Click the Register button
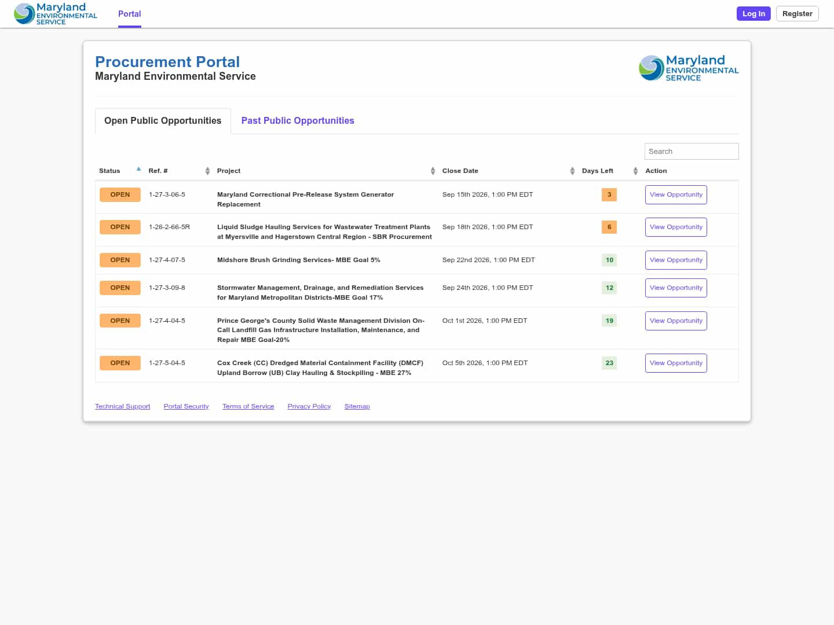834x625 pixels. click(x=797, y=14)
